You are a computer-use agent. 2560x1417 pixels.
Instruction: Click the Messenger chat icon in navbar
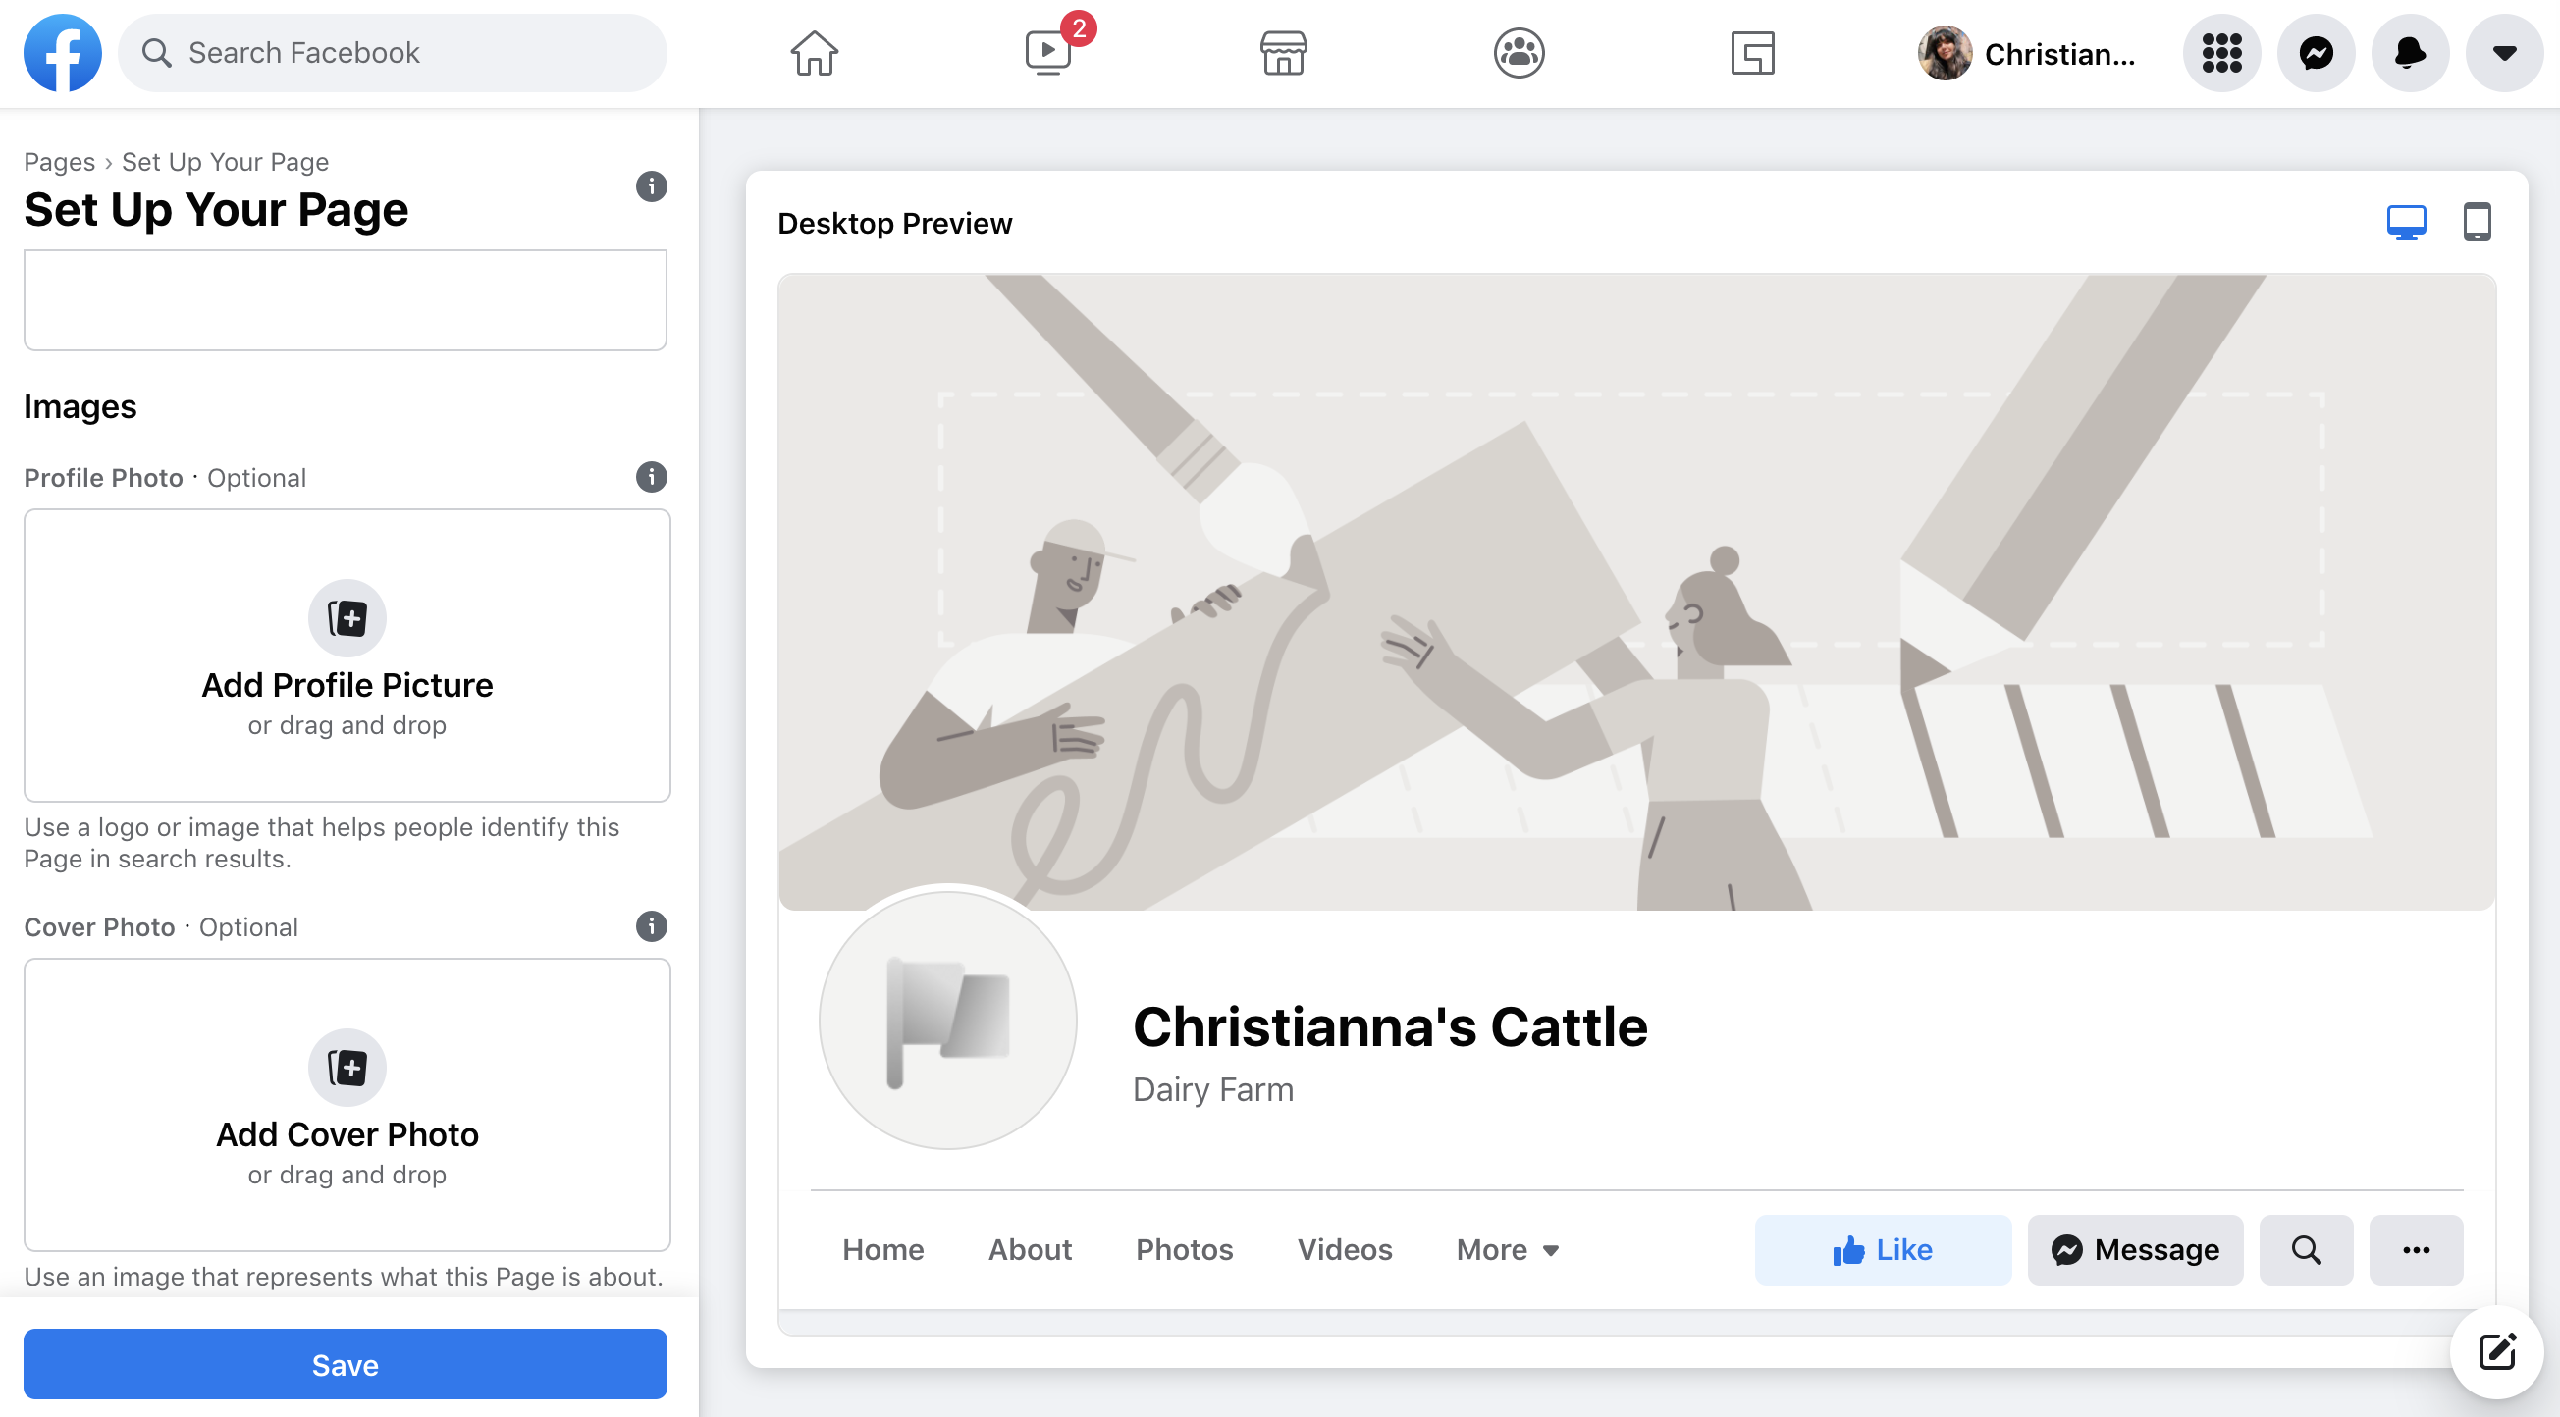click(x=2318, y=52)
